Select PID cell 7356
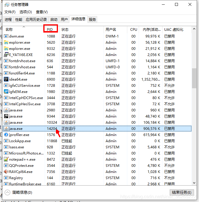Image resolution: width=199 pixels, height=202 pixels. pos(51,172)
